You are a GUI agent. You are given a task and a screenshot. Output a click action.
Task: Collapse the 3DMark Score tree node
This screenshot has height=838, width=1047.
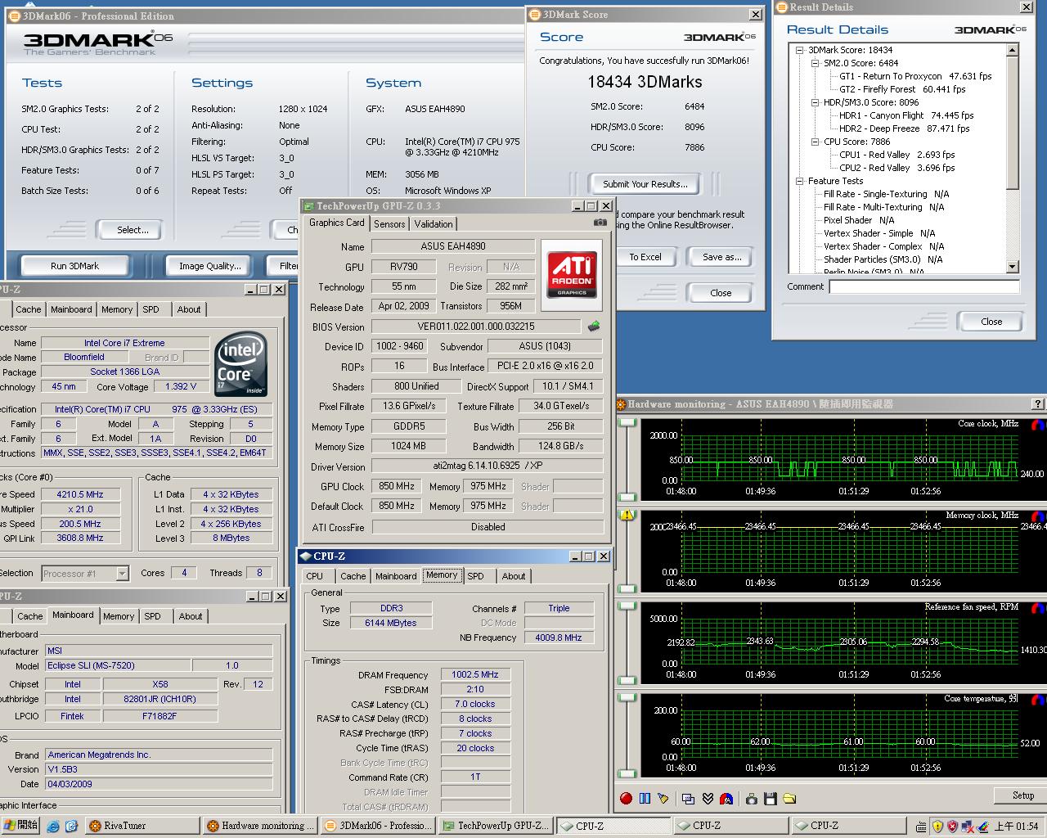(x=800, y=50)
